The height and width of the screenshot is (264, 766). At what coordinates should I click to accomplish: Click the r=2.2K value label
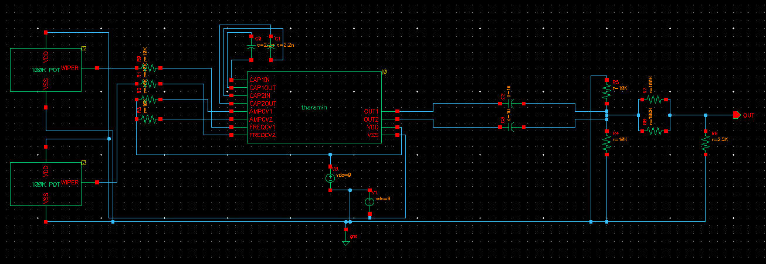(x=719, y=140)
